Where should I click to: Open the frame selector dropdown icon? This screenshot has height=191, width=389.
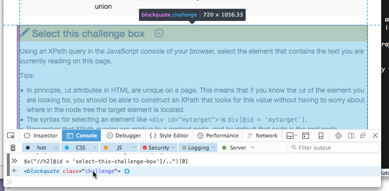(292, 135)
